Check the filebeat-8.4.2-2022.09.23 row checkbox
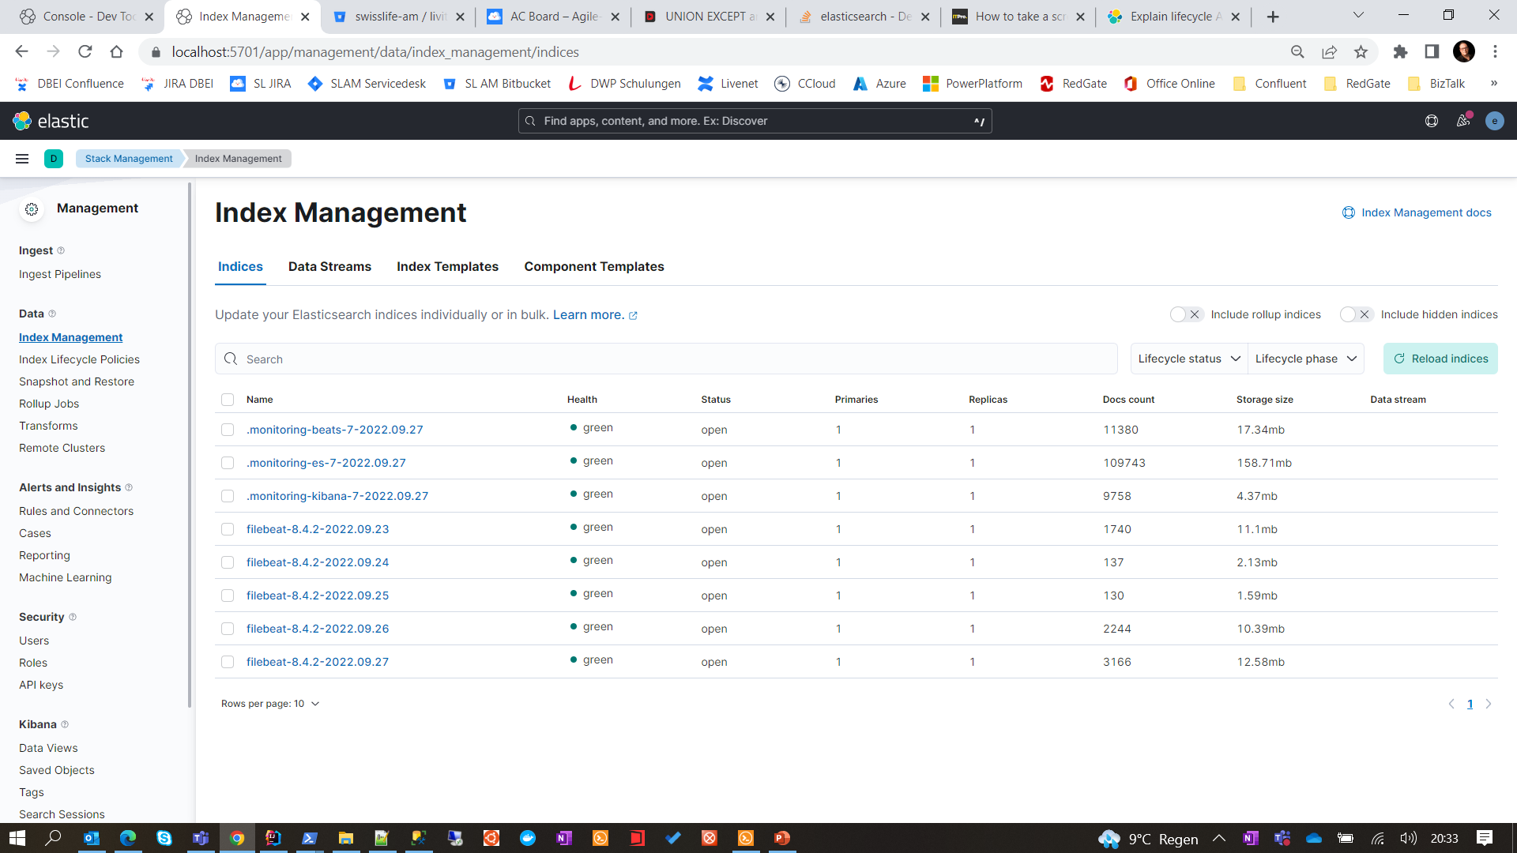Viewport: 1517px width, 853px height. tap(228, 529)
